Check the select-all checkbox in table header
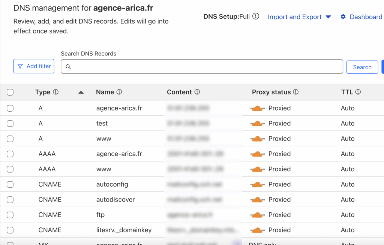Viewport: 384px width, 245px height. tap(10, 93)
